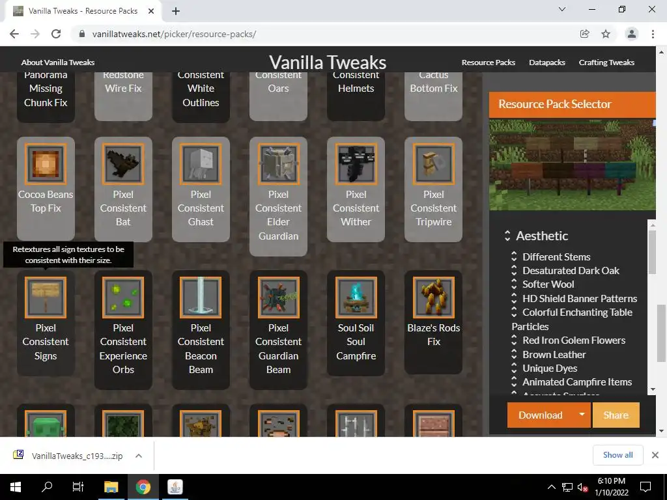Click reorder arrows beside Red Iron Golem Flowers

pyautogui.click(x=514, y=340)
